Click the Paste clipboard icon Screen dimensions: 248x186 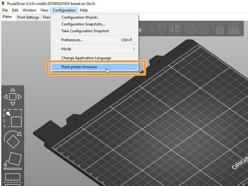[x=203, y=28]
